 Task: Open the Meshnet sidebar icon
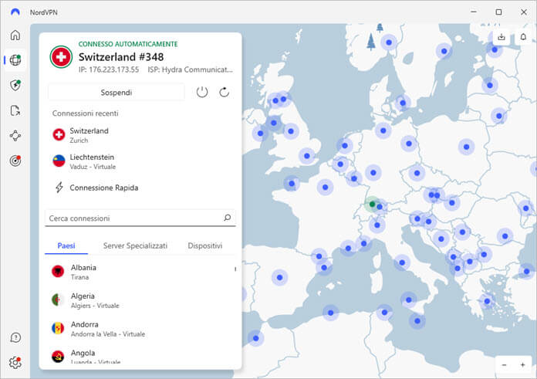coord(15,136)
